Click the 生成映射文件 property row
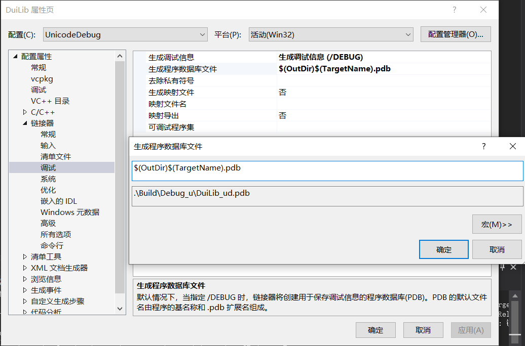 [318, 92]
